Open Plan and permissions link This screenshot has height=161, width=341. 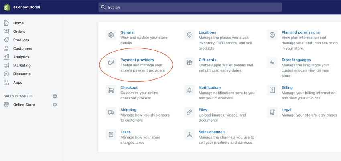click(300, 32)
